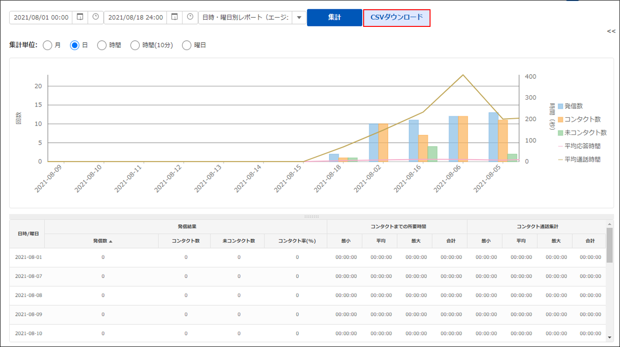Toggle the 発信数 legend color swatch
Screen dimensions: 620x347
point(561,106)
